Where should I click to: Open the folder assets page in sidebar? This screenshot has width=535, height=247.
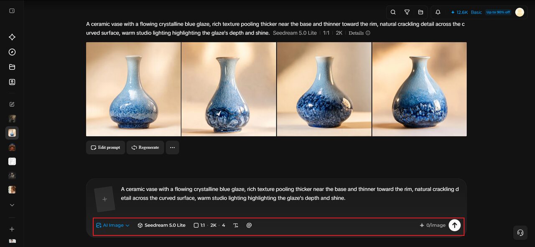tap(12, 67)
